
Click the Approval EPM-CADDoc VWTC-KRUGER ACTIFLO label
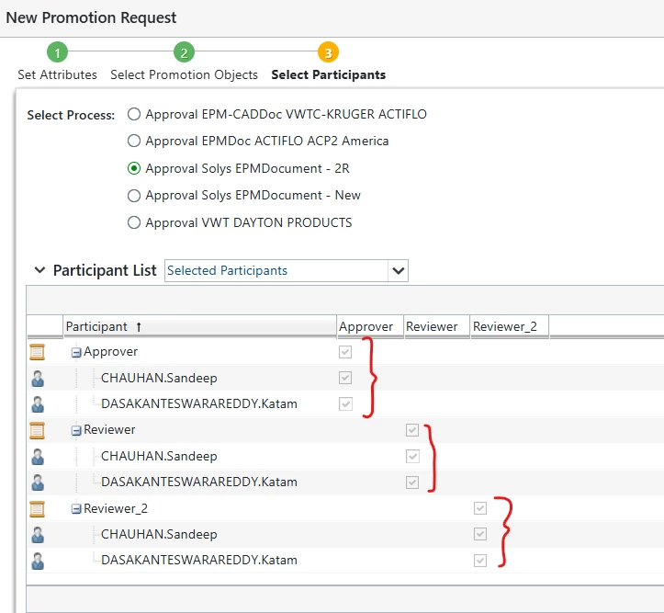pyautogui.click(x=286, y=114)
